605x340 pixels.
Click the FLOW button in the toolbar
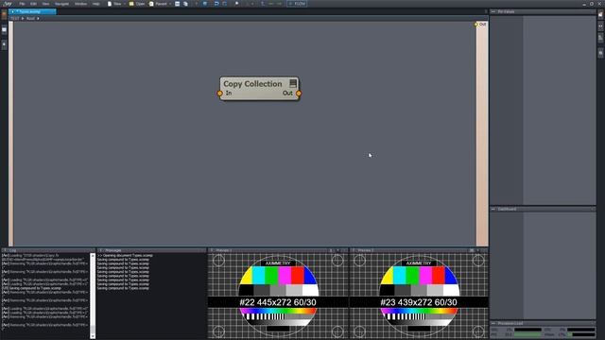(297, 4)
